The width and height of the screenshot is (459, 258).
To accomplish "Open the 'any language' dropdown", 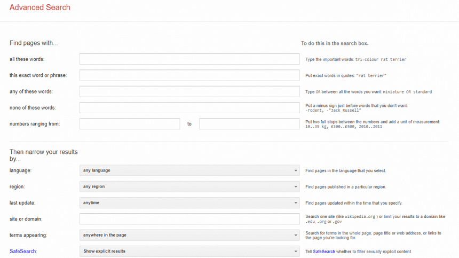I will (x=189, y=170).
